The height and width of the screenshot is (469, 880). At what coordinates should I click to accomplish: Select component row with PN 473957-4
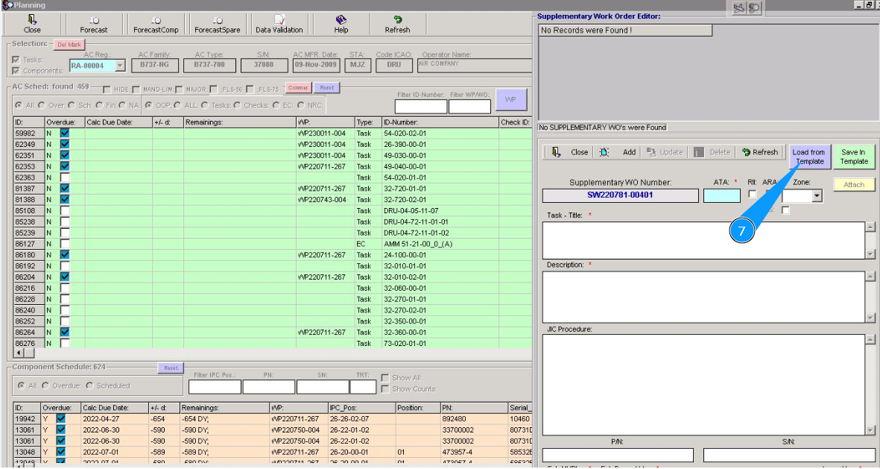pos(272,452)
